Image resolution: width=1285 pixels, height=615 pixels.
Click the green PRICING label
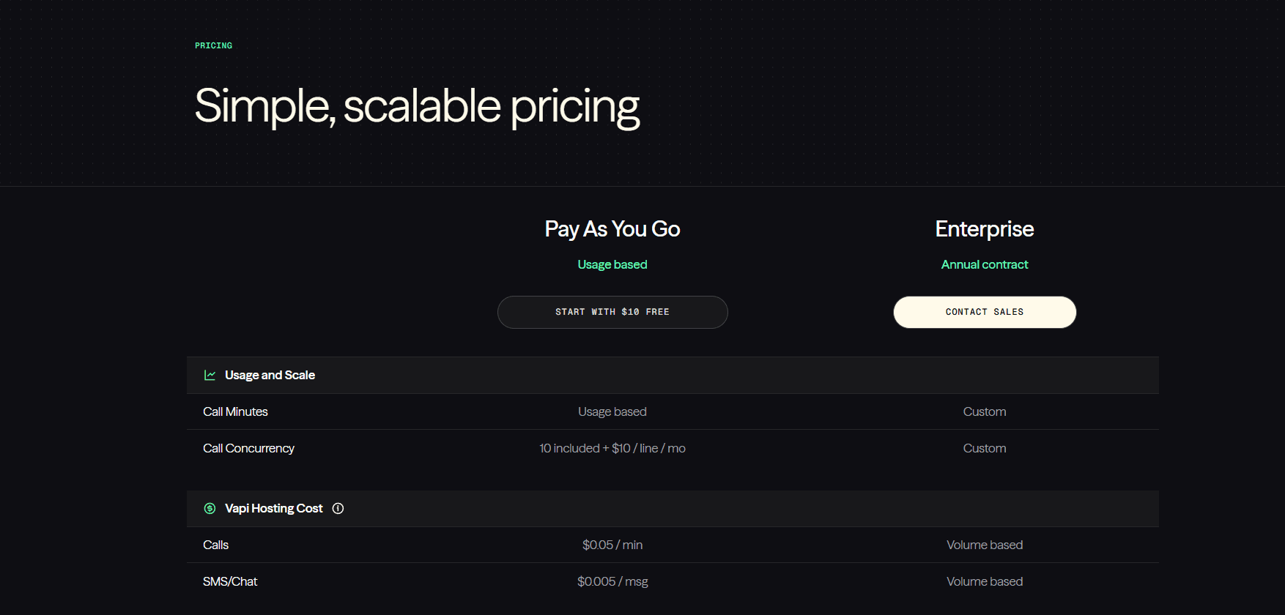pos(213,45)
